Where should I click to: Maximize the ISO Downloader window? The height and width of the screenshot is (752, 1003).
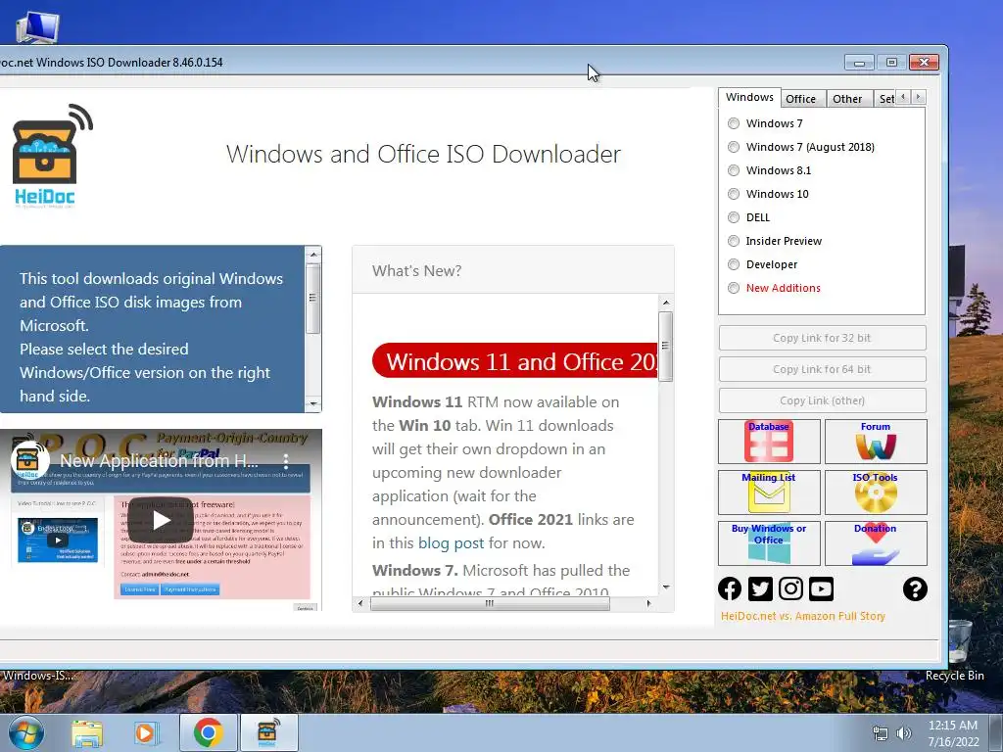coord(891,62)
